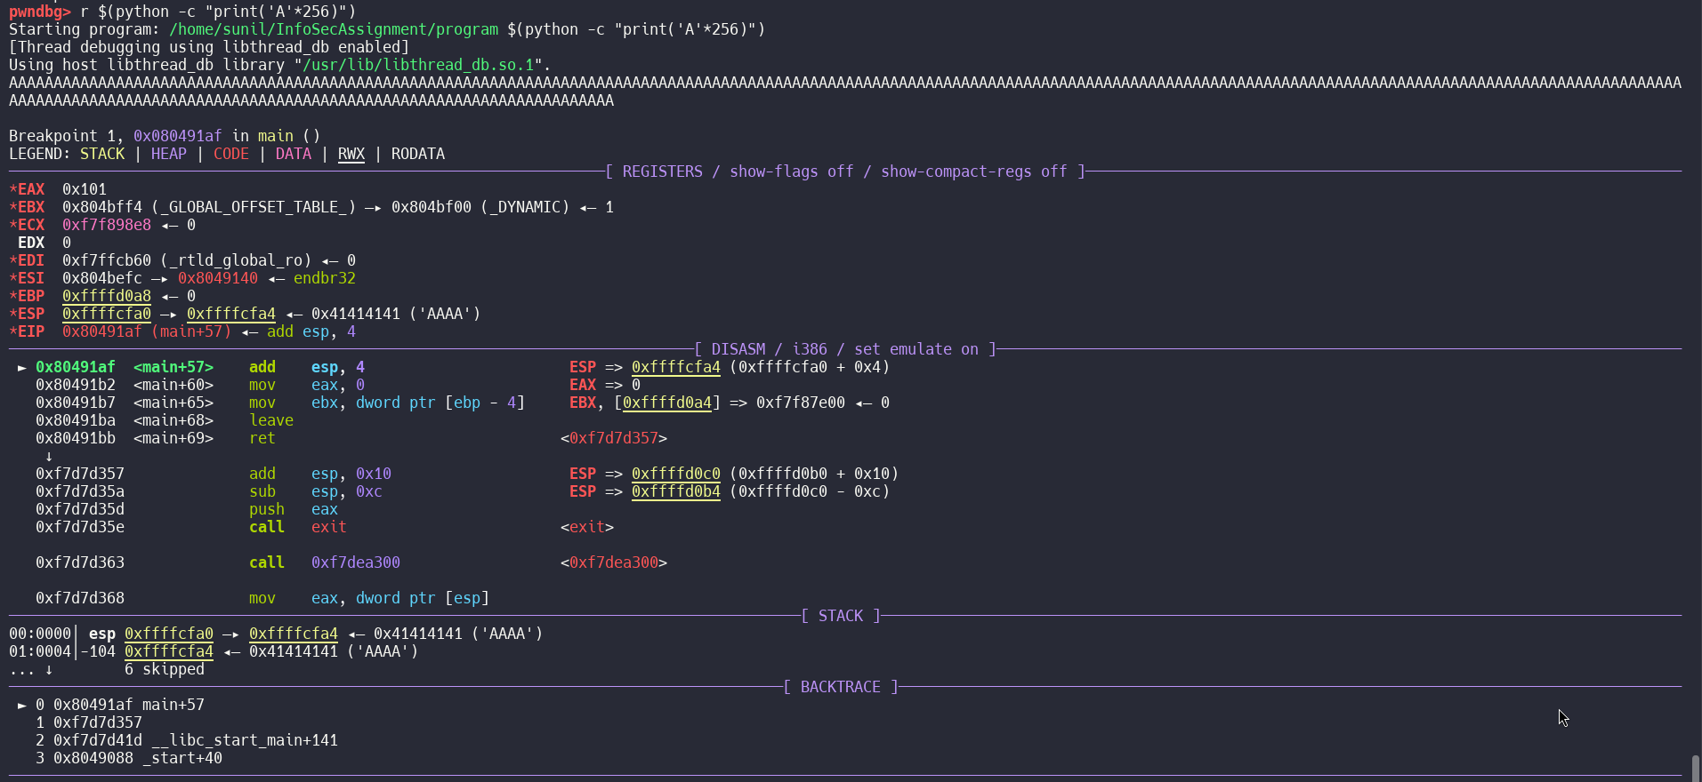
Task: Click the CODE legend label
Action: pos(230,154)
